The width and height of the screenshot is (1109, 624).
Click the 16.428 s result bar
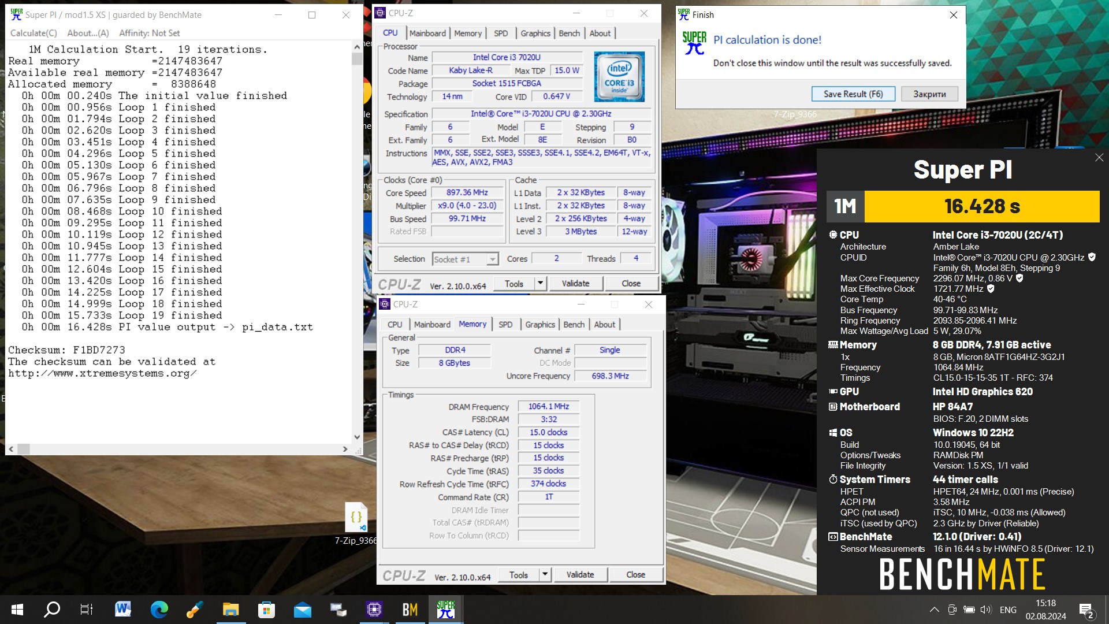(x=981, y=206)
